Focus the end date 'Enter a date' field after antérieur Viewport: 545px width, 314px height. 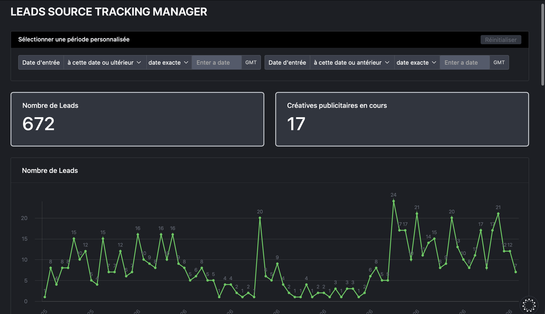465,63
